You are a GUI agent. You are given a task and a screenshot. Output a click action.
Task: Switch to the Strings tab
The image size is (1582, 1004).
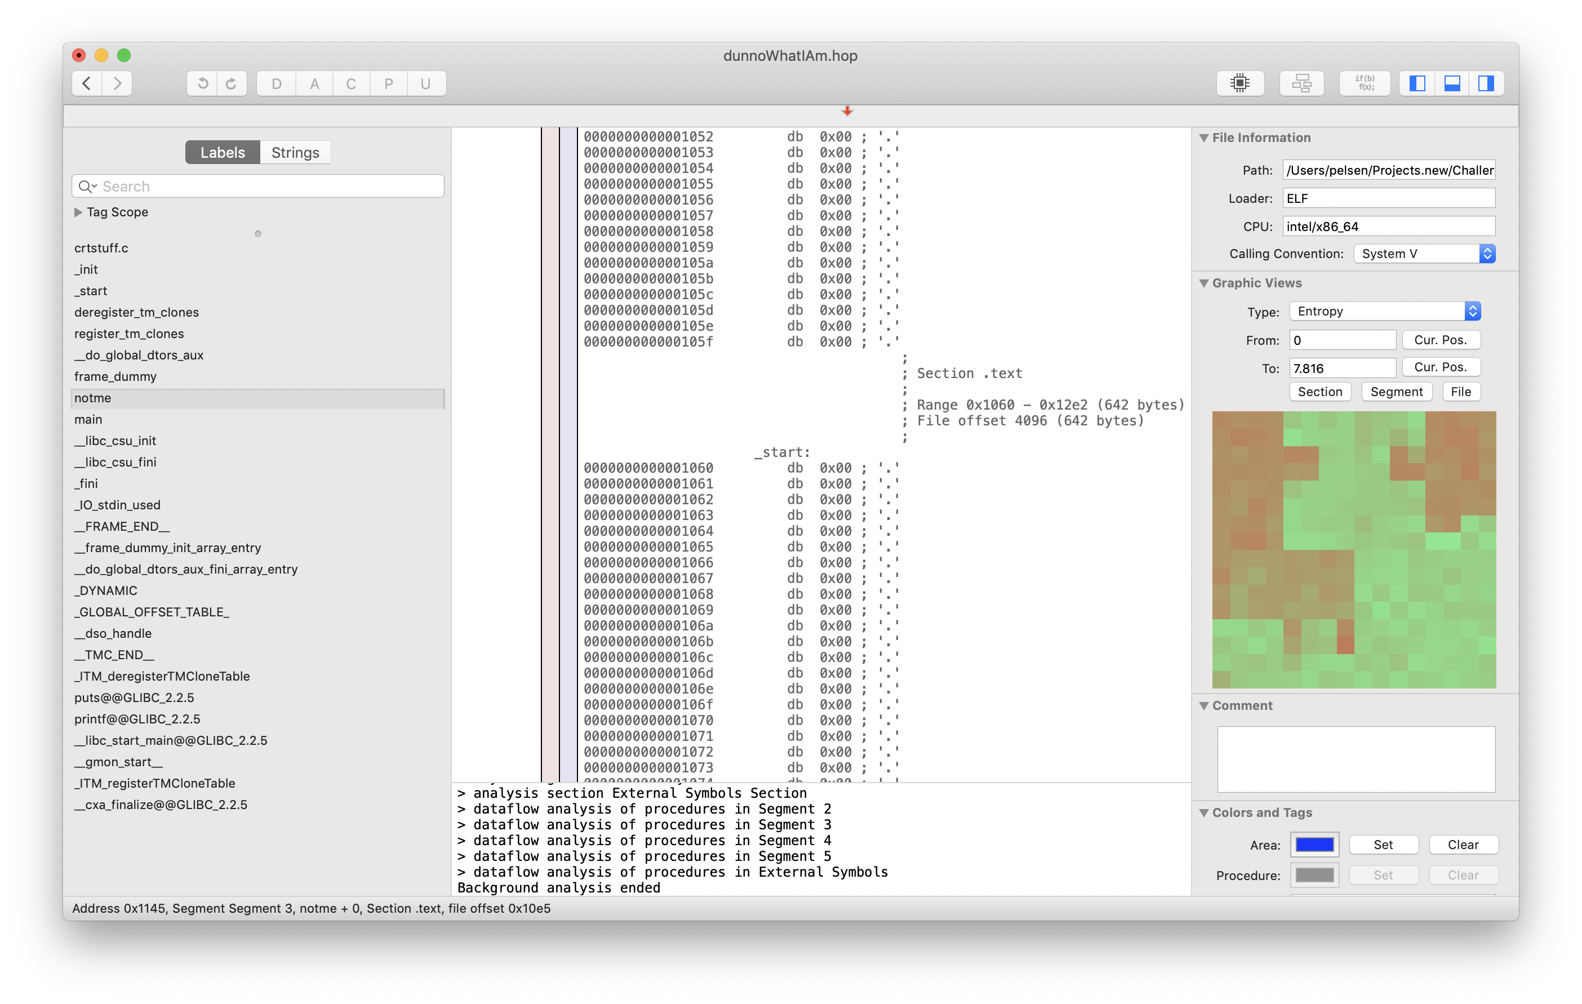tap(295, 153)
